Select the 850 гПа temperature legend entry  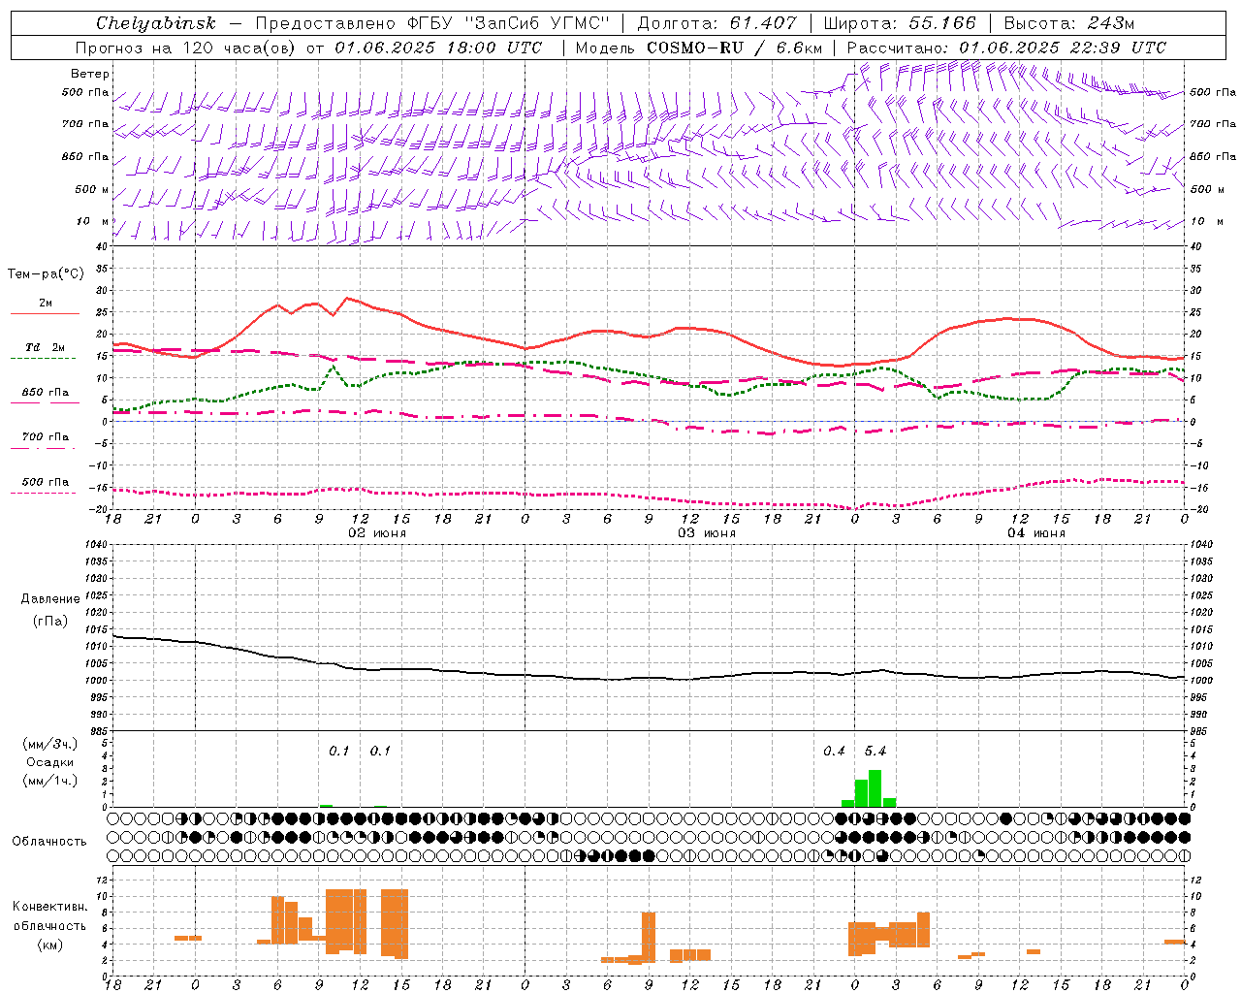click(46, 393)
